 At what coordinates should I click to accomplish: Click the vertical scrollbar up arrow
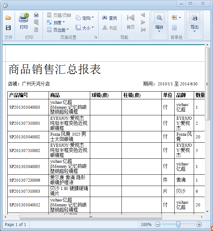(207, 45)
